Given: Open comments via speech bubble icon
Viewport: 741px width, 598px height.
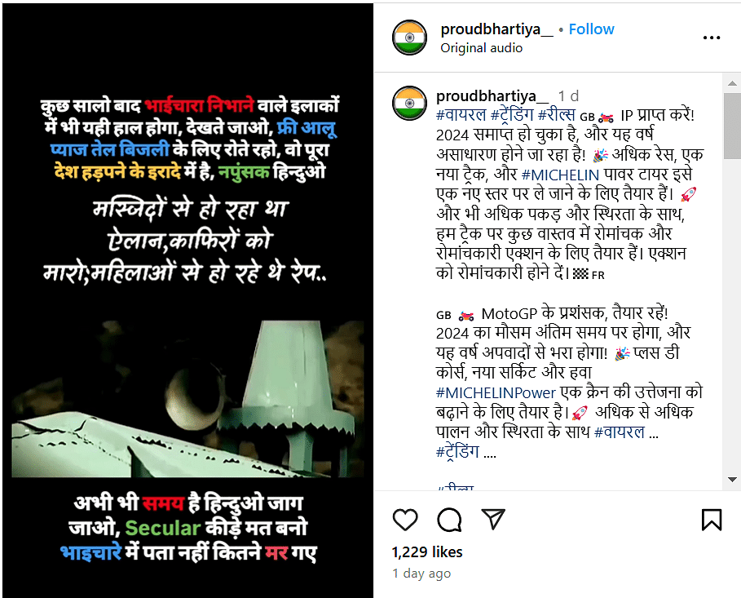Looking at the screenshot, I should pos(449,520).
